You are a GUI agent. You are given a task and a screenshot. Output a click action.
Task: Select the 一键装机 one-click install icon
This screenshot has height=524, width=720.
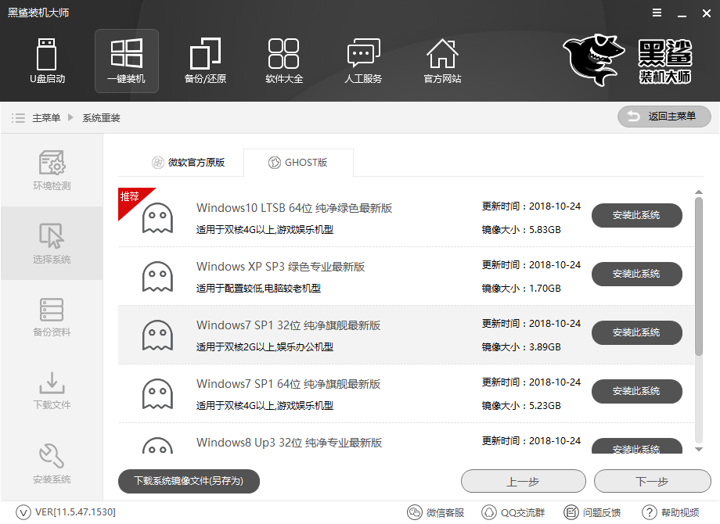coord(126,61)
